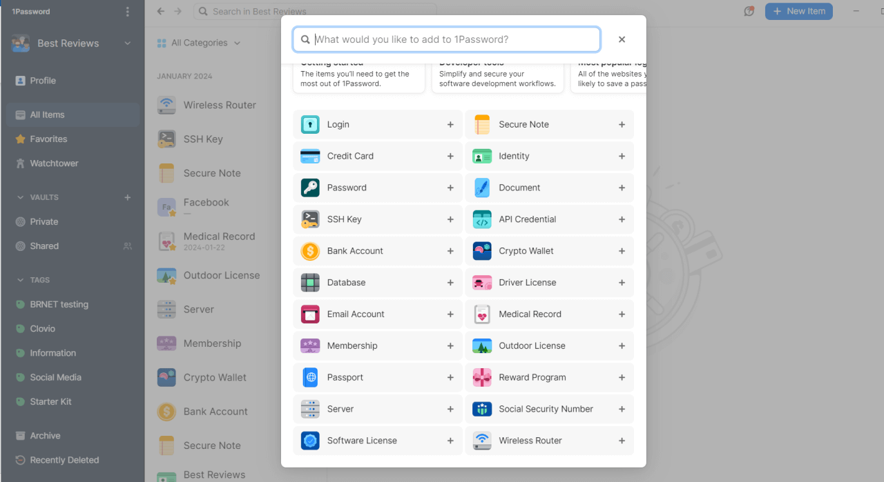Image resolution: width=884 pixels, height=482 pixels.
Task: Click the Credit Card category icon
Action: (x=310, y=156)
